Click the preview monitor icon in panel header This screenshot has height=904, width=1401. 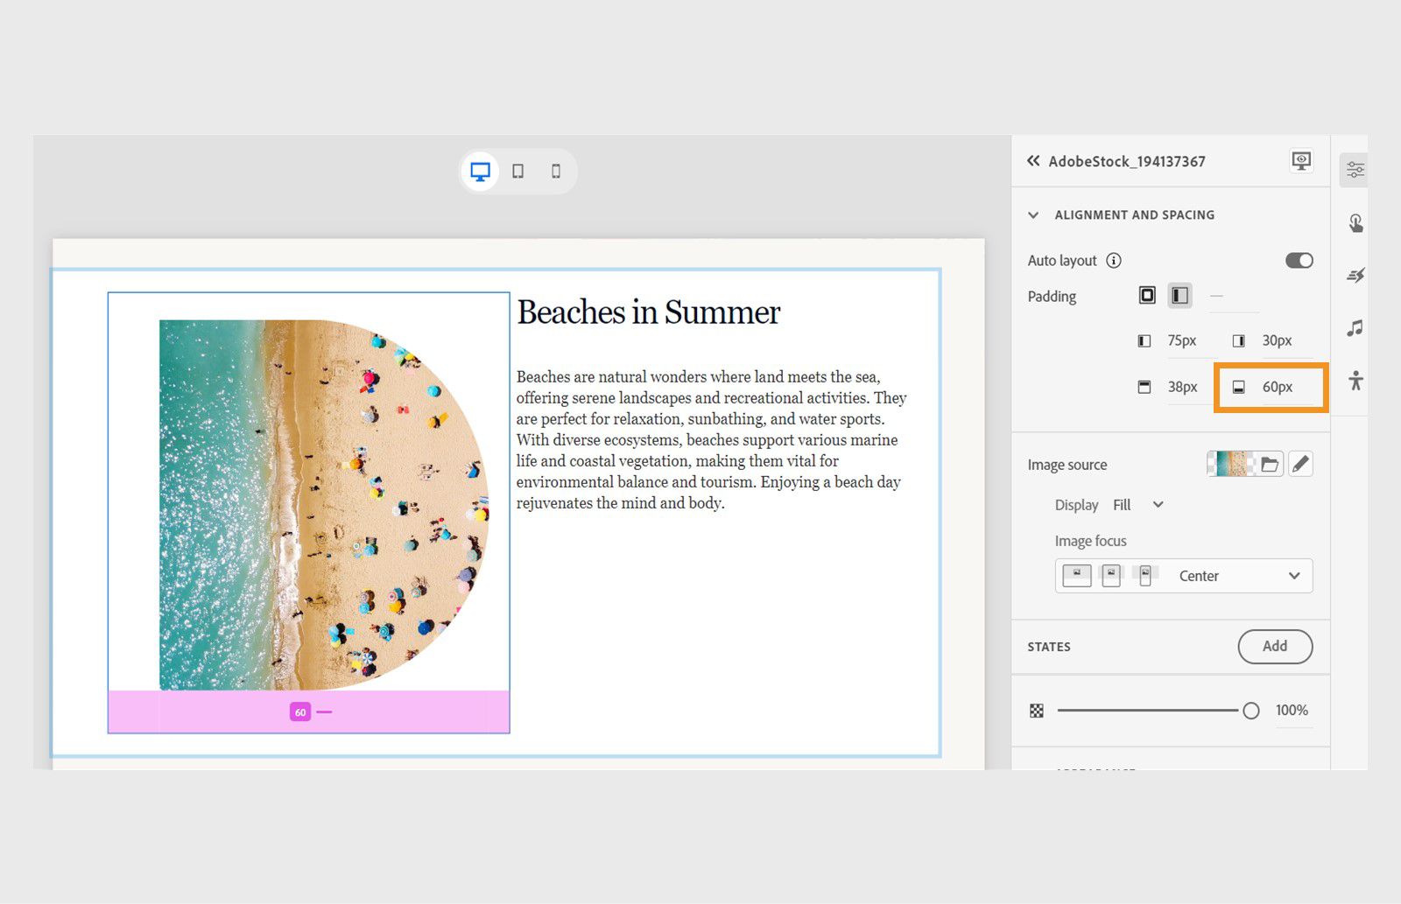click(x=1302, y=161)
